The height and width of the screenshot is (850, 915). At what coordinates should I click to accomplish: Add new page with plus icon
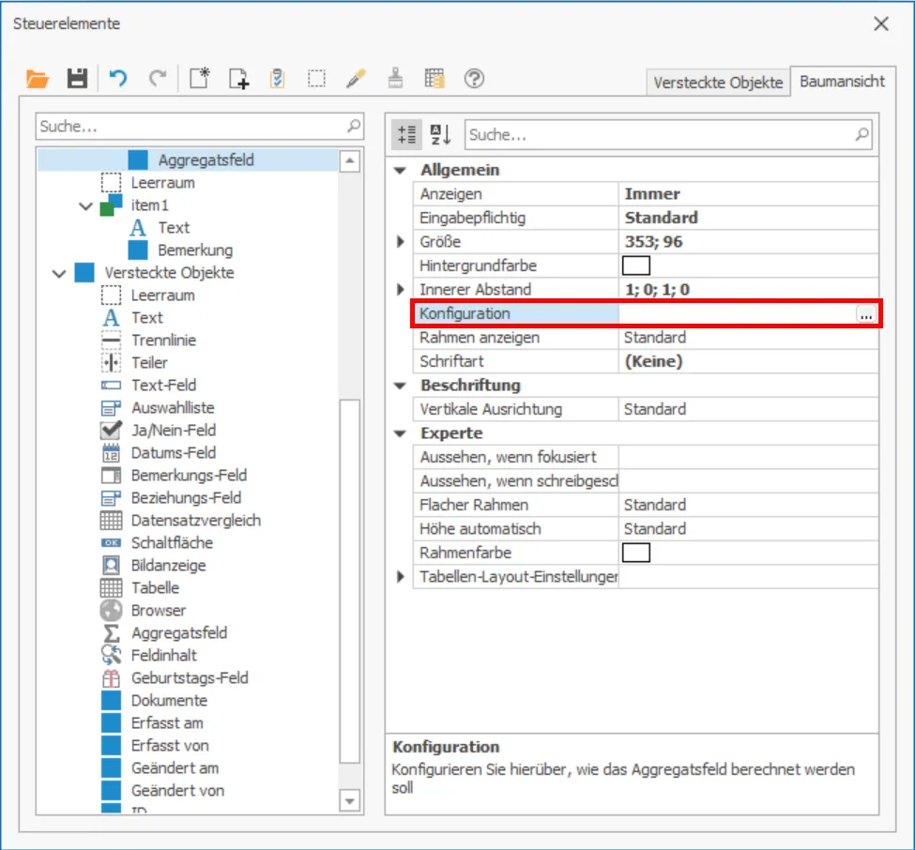point(238,78)
